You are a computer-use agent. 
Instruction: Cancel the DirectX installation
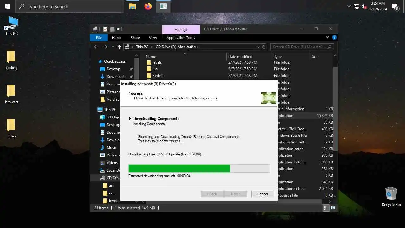(263, 194)
